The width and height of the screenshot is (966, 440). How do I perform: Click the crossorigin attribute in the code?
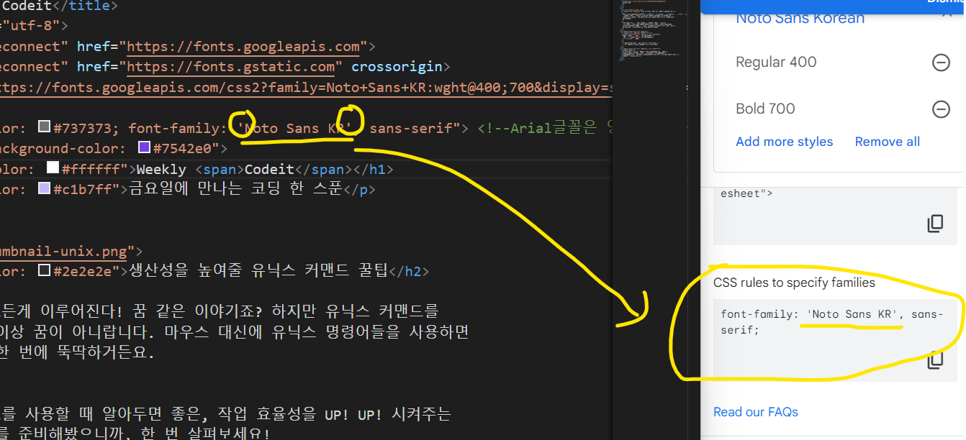point(397,67)
